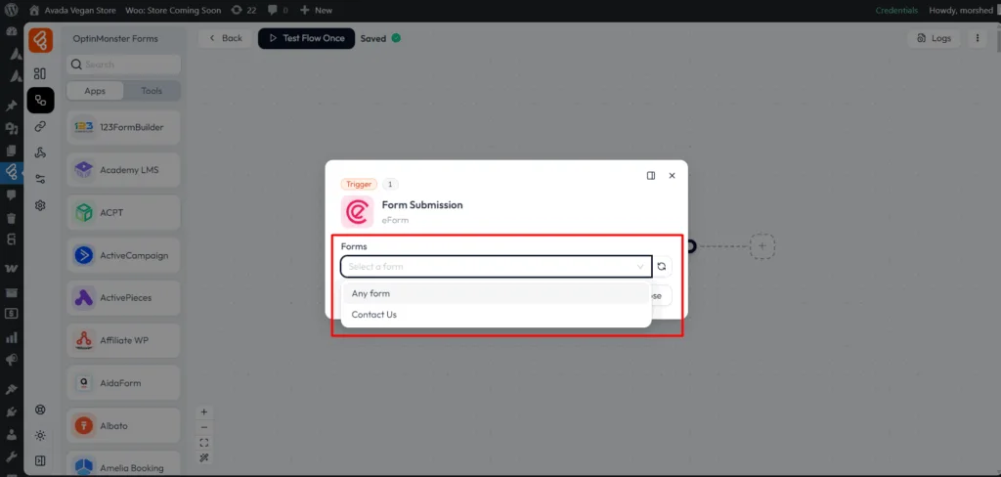The height and width of the screenshot is (477, 1001).
Task: Select the highlighted Flows icon in sidebar
Action: pos(40,101)
